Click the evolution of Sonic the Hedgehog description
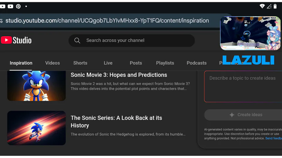The height and width of the screenshot is (158, 282). tap(128, 134)
